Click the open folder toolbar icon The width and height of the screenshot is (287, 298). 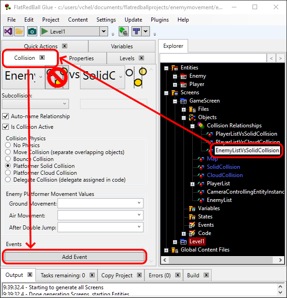click(x=19, y=31)
